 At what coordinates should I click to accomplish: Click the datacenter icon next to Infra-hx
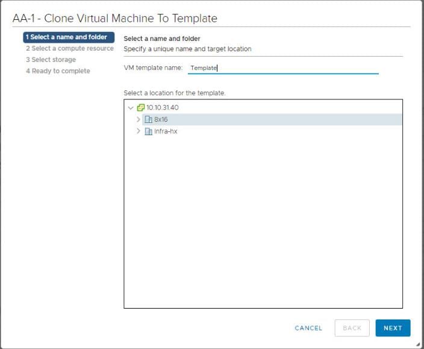tap(149, 131)
